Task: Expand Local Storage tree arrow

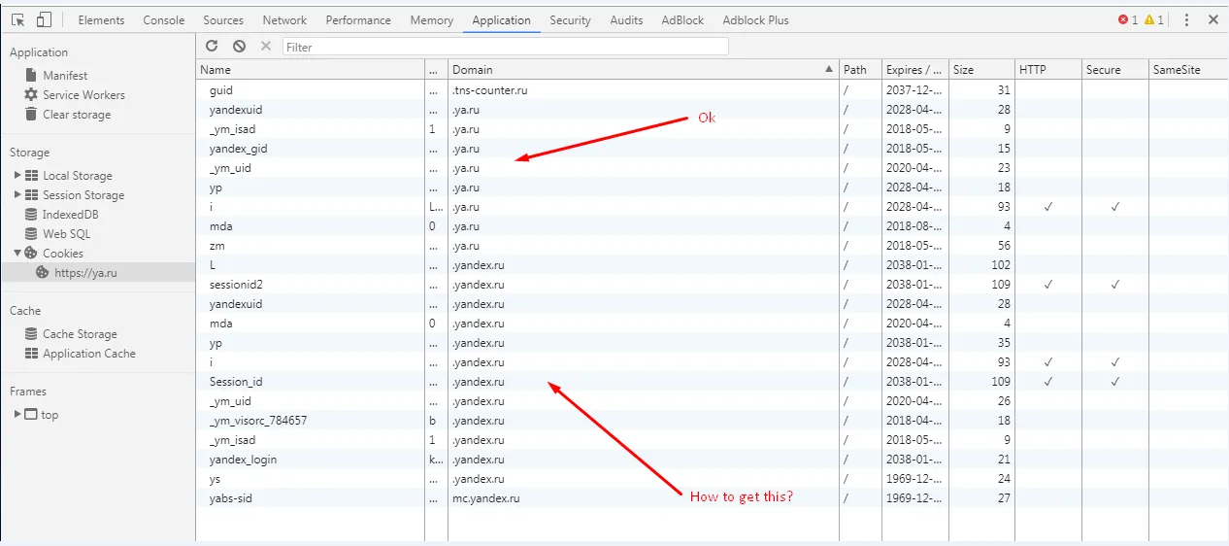Action: point(17,175)
